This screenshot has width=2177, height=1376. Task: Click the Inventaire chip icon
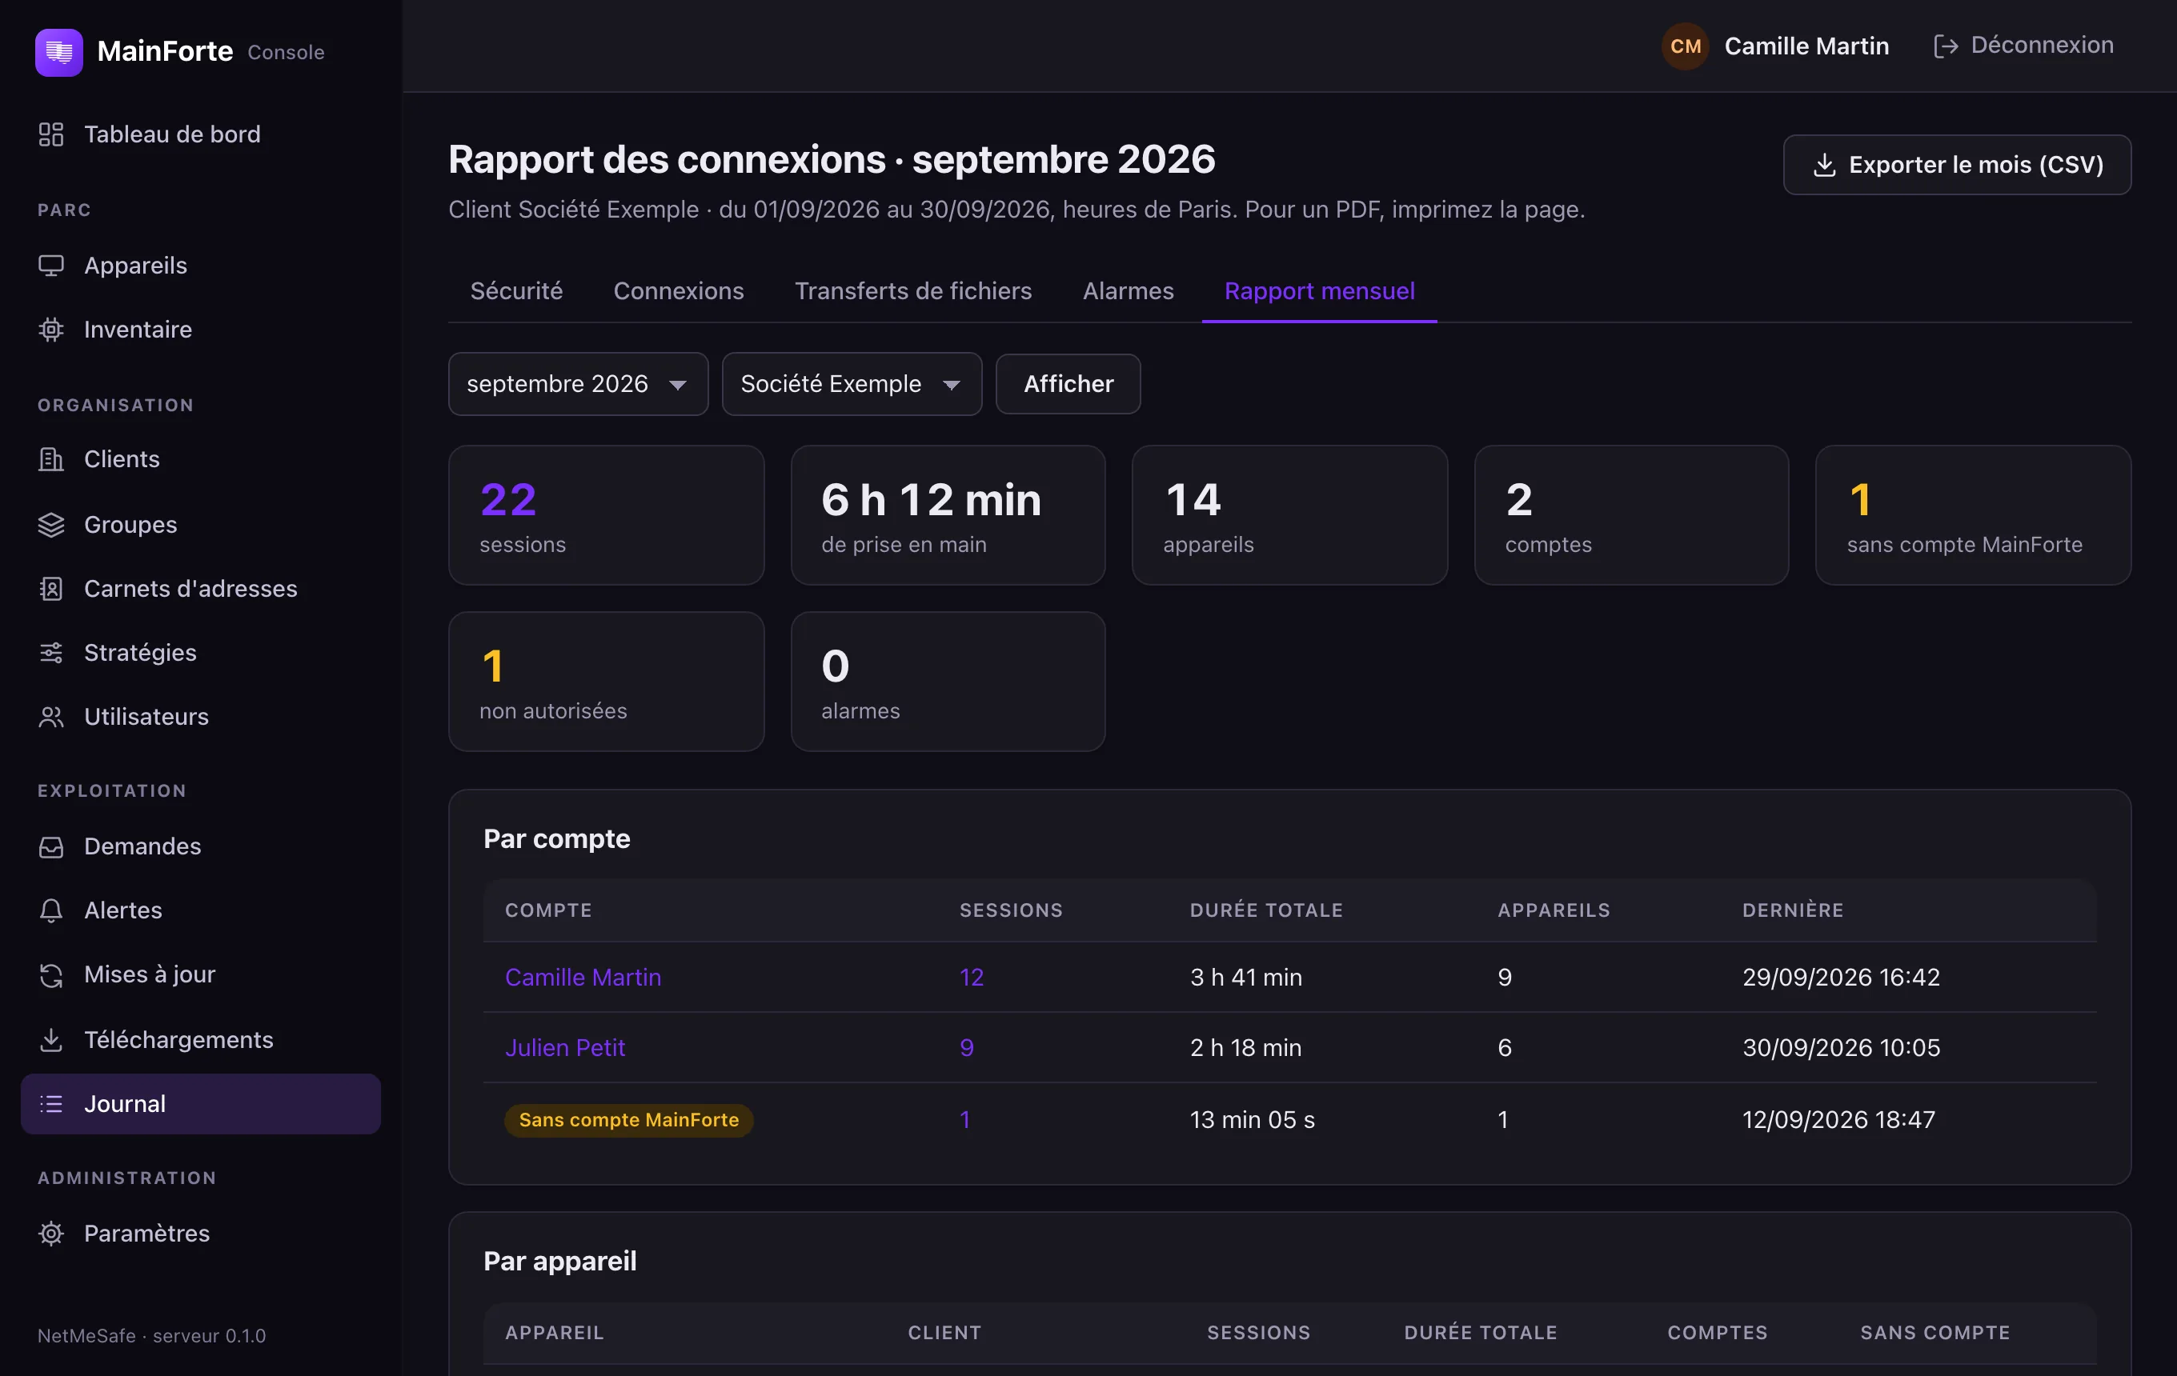(50, 329)
